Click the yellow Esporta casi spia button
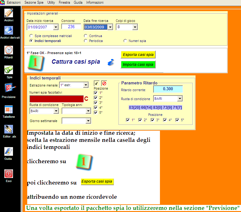The height and width of the screenshot is (212, 241). [138, 55]
